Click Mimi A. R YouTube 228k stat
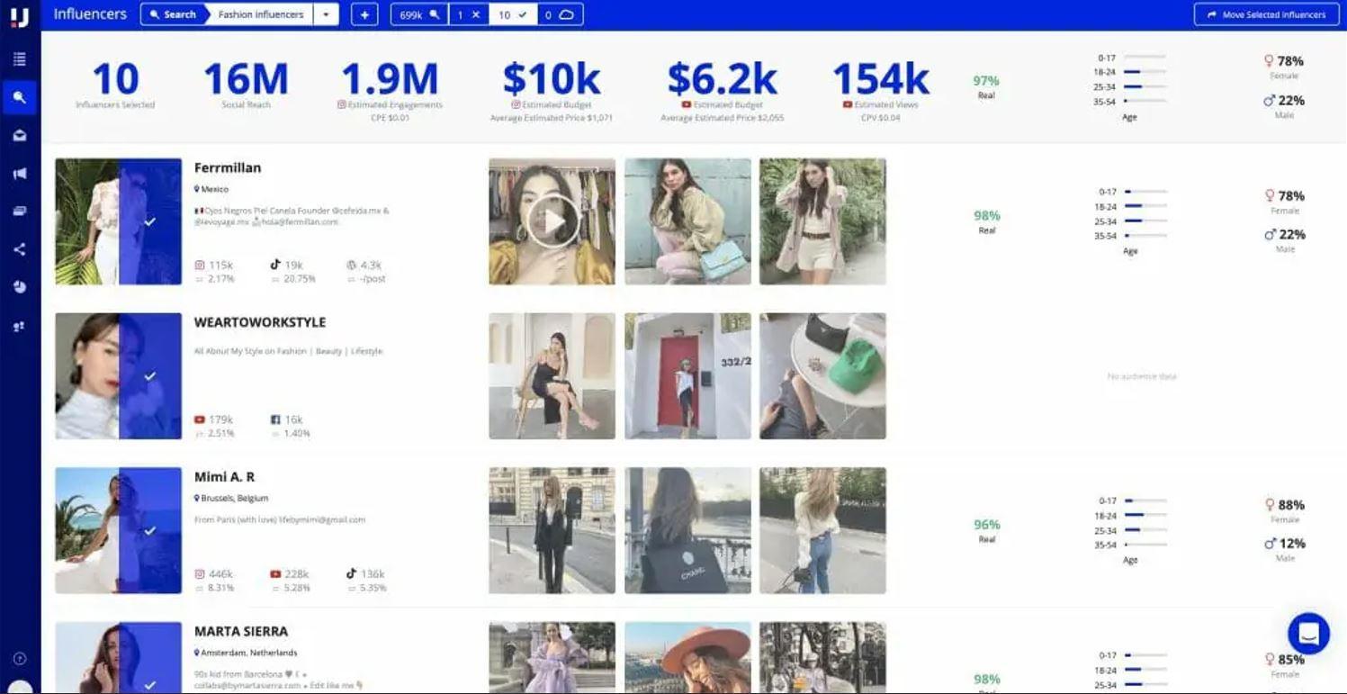The height and width of the screenshot is (694, 1347). pos(290,574)
